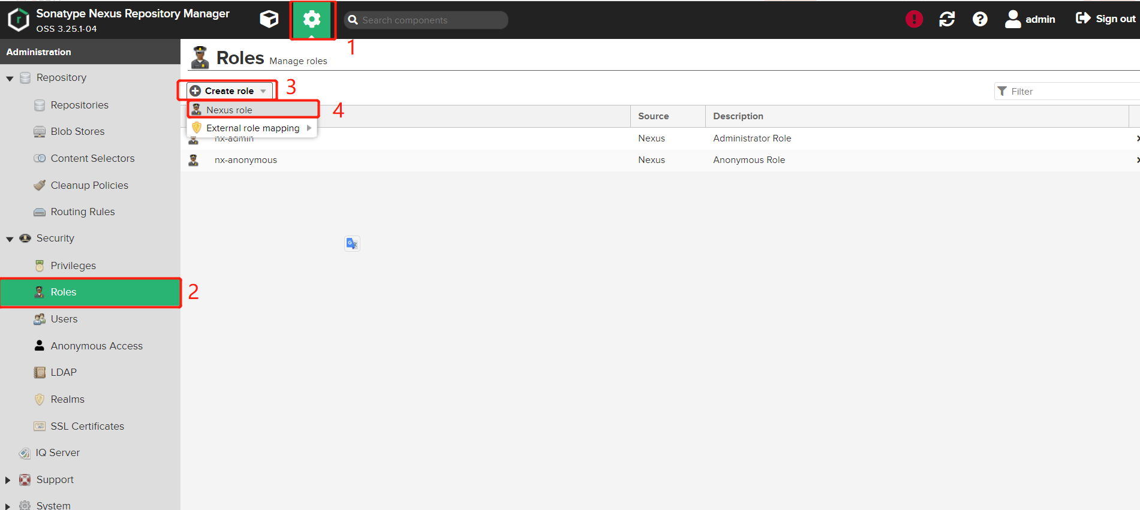The height and width of the screenshot is (510, 1140).
Task: Open Cleanup Policies in the sidebar
Action: click(x=89, y=185)
